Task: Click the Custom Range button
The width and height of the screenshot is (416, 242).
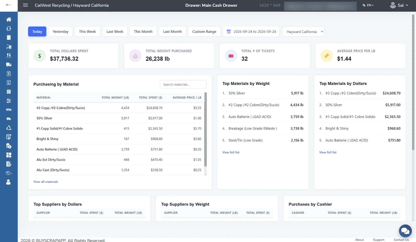Action: click(x=204, y=32)
